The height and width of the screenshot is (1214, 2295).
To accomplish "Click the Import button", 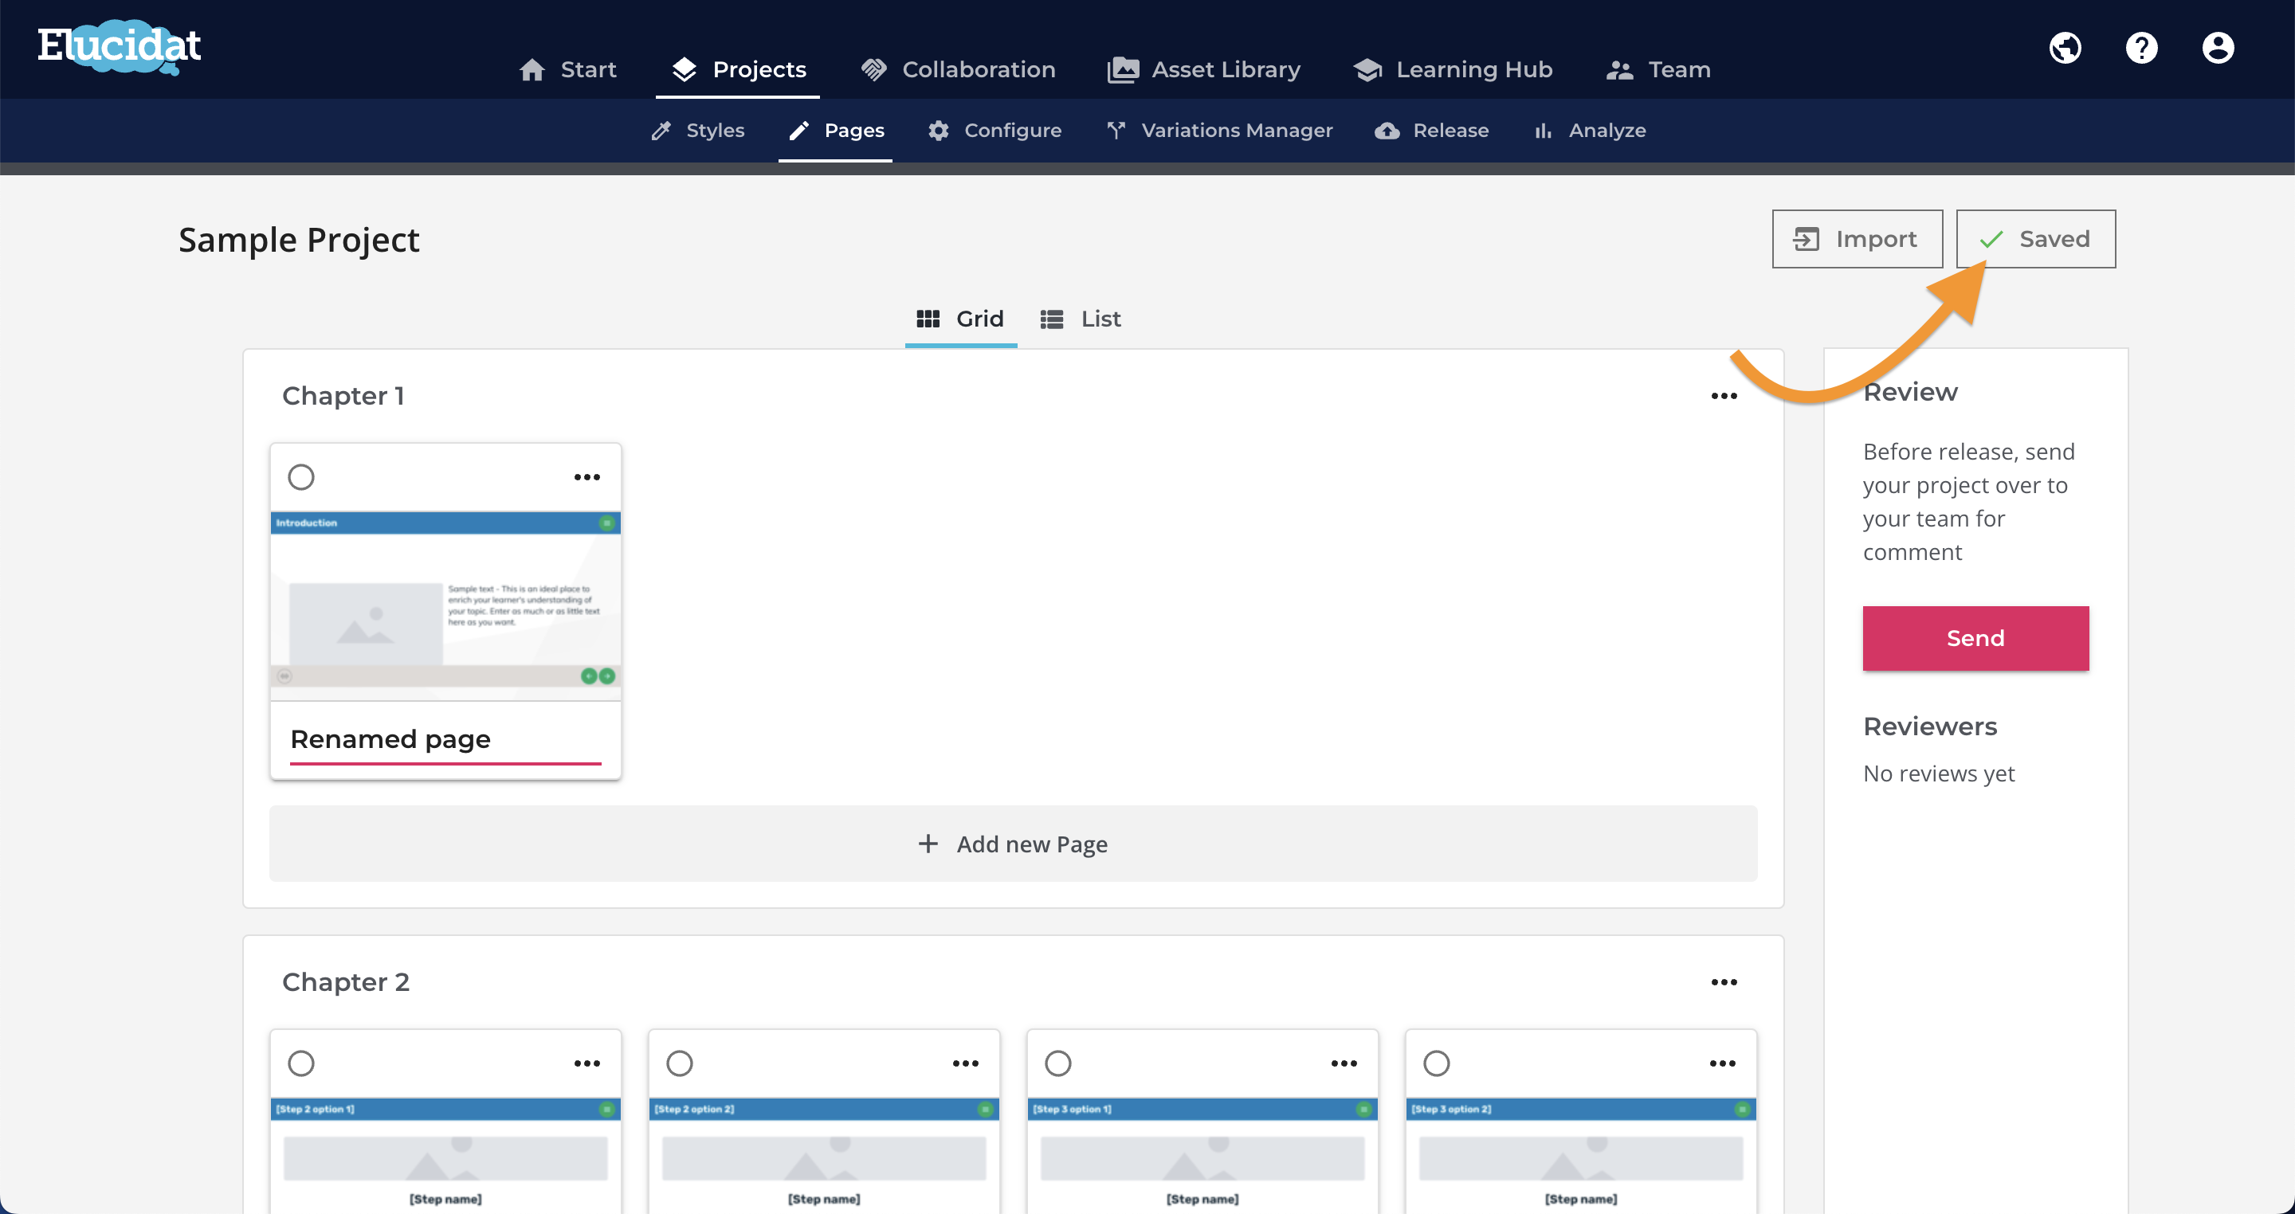I will [1858, 239].
